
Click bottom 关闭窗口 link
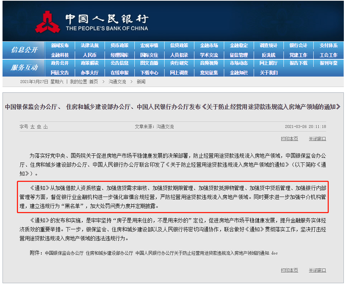click(317, 270)
